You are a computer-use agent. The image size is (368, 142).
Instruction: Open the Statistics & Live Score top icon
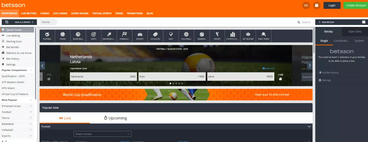click(232, 36)
